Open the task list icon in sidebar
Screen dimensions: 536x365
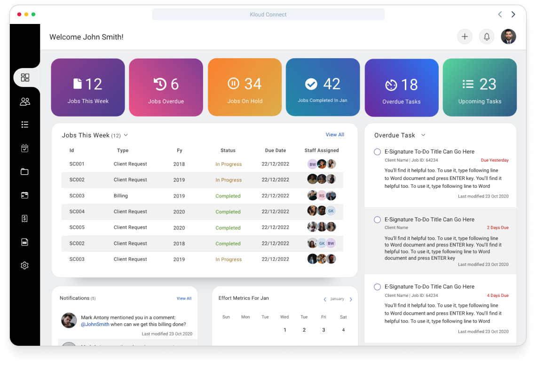point(25,124)
